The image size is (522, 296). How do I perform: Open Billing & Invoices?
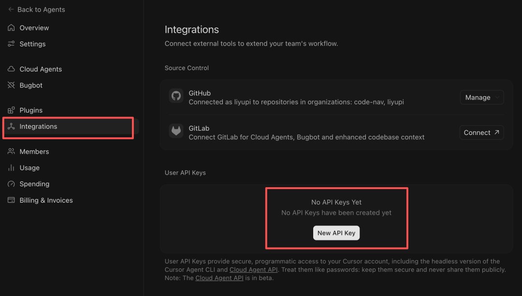(x=46, y=200)
